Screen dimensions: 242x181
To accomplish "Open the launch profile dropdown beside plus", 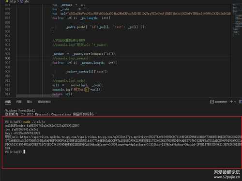I will [235, 102].
